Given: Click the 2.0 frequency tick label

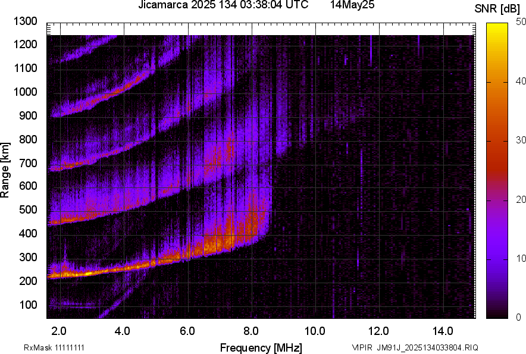Looking at the screenshot, I should (59, 331).
